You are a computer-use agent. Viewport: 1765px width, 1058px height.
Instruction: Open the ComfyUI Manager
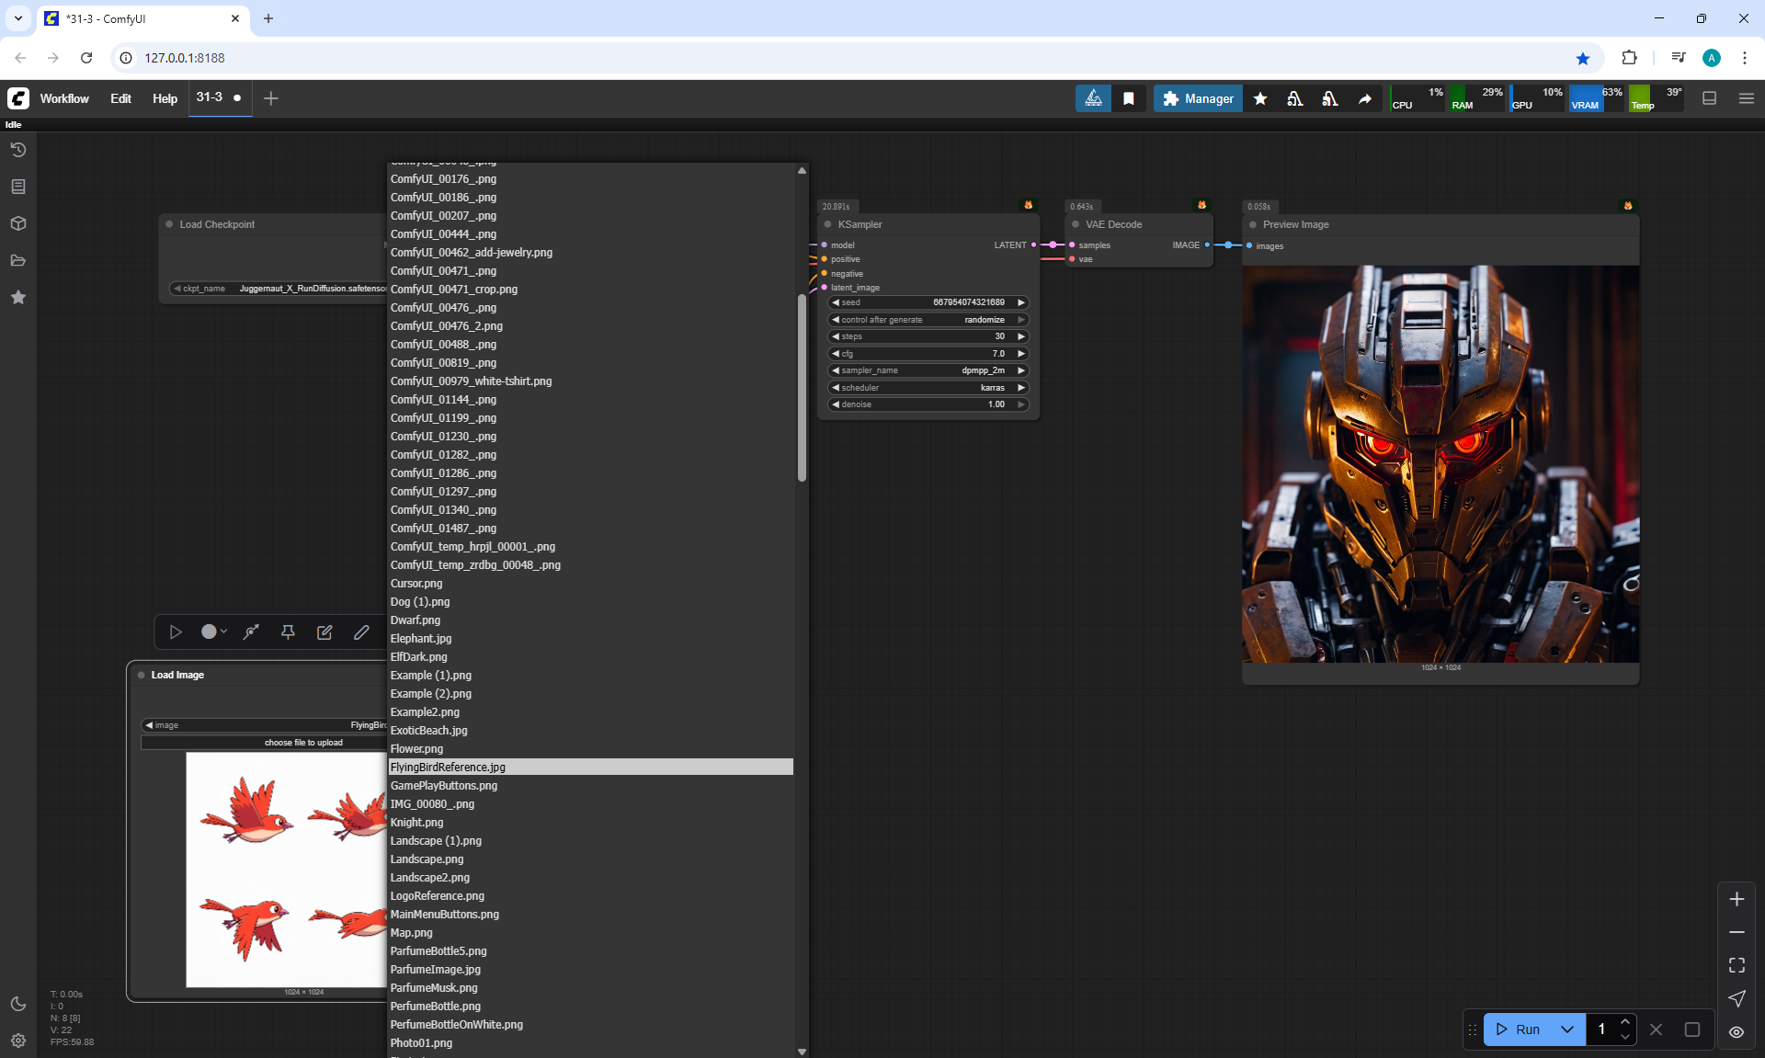(x=1198, y=98)
